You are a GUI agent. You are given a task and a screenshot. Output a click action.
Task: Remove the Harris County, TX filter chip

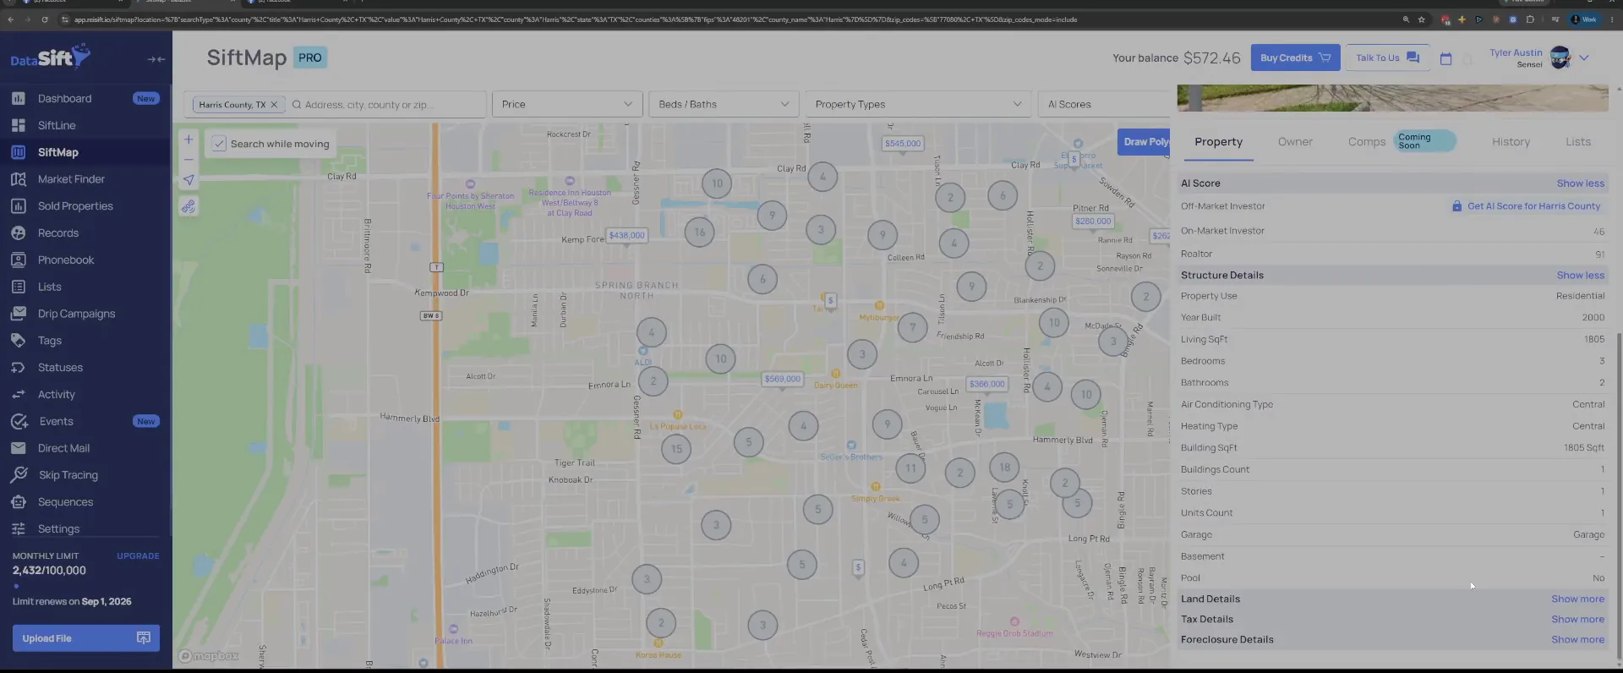(274, 105)
